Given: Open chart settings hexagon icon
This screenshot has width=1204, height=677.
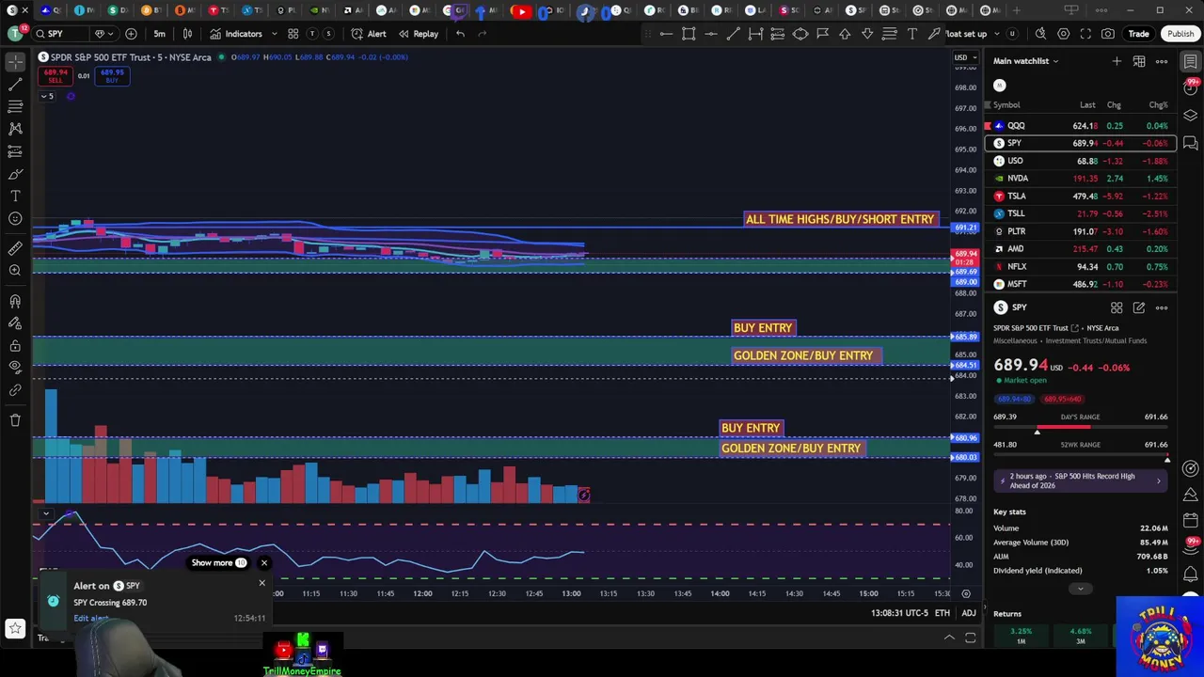Looking at the screenshot, I should pos(1063,34).
